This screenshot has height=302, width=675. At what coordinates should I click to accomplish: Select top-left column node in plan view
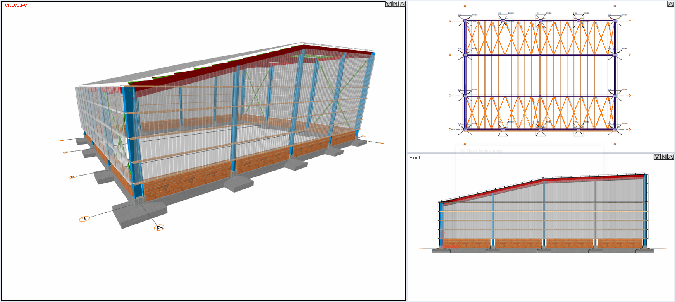pyautogui.click(x=465, y=21)
